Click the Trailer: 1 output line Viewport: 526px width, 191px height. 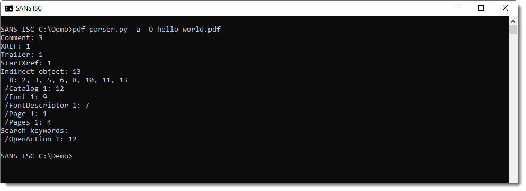[22, 54]
